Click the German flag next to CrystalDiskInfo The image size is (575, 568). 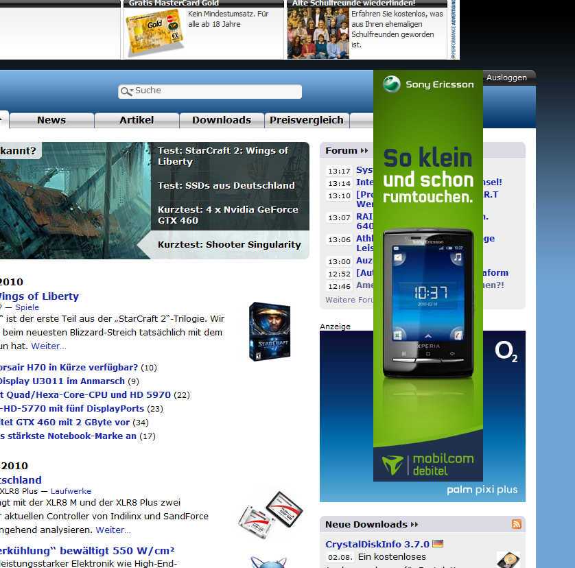tap(438, 543)
